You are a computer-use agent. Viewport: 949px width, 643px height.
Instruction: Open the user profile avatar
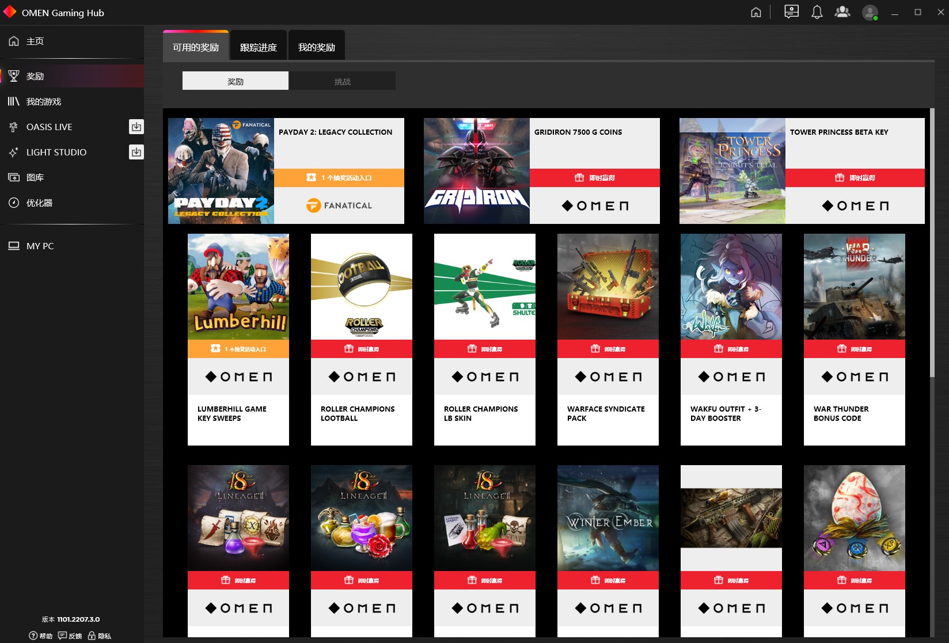(x=870, y=12)
